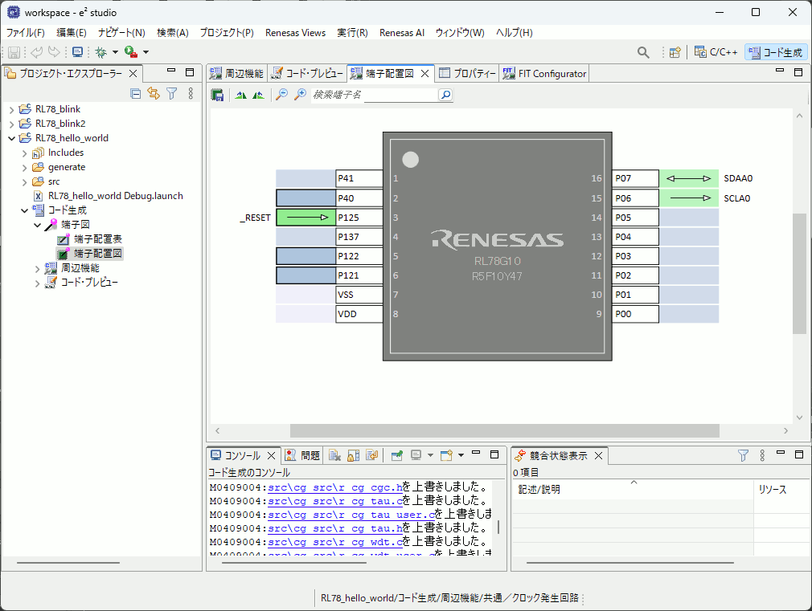Open the Renesas Views menu
The height and width of the screenshot is (611, 812).
(x=295, y=33)
